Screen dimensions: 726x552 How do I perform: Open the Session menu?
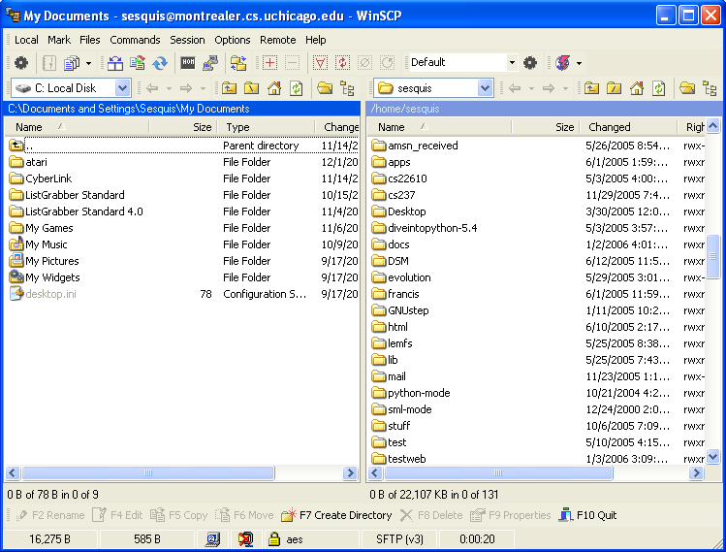187,40
